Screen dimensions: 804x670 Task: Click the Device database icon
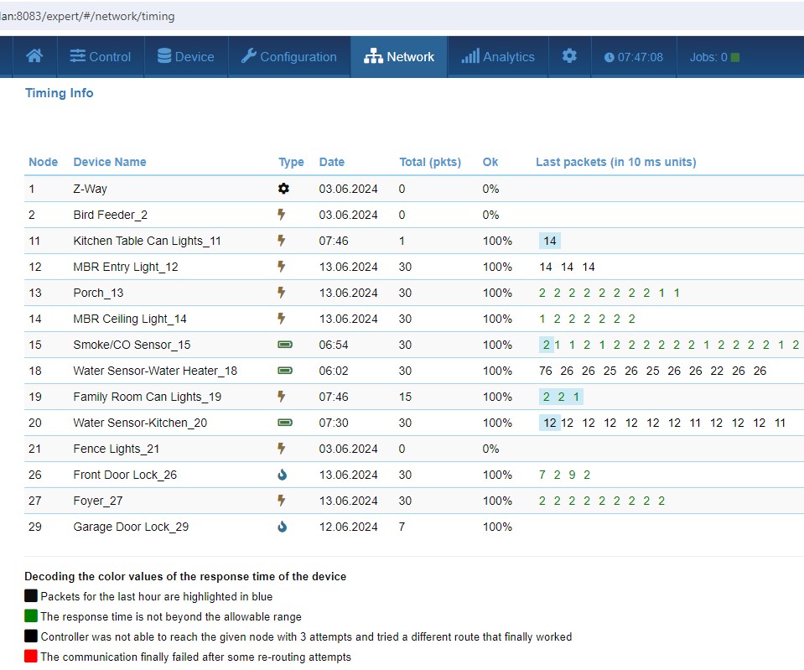point(164,55)
